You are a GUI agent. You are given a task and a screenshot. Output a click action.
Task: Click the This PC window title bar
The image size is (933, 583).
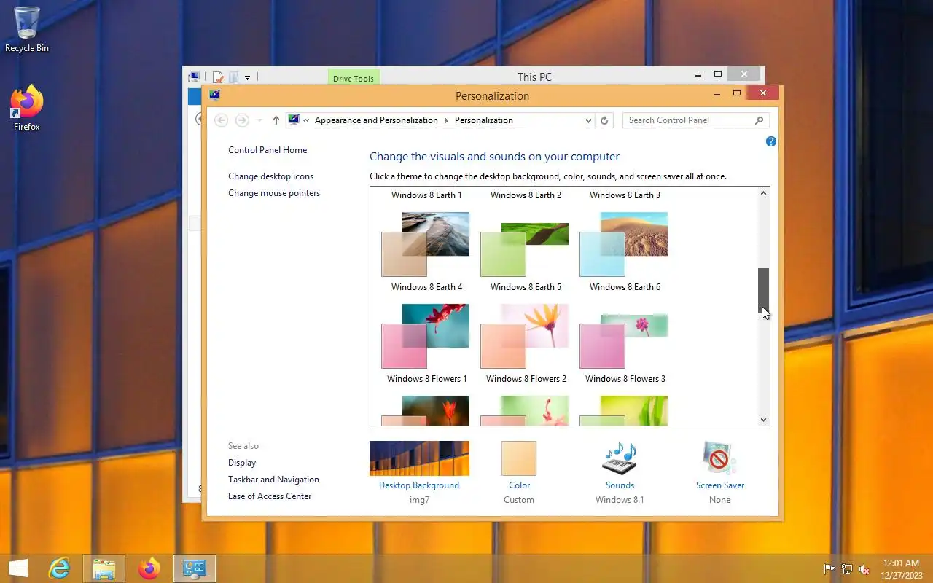pyautogui.click(x=534, y=77)
